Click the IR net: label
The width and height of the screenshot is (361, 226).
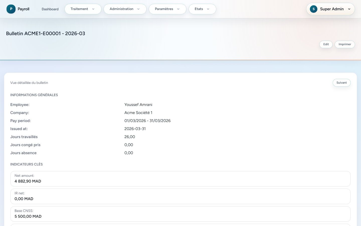[x=20, y=193]
